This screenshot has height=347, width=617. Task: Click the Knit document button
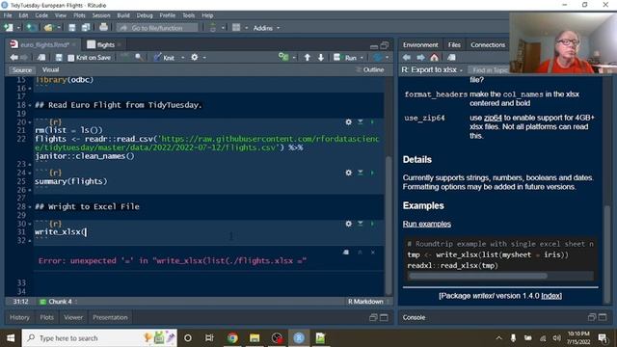164,58
